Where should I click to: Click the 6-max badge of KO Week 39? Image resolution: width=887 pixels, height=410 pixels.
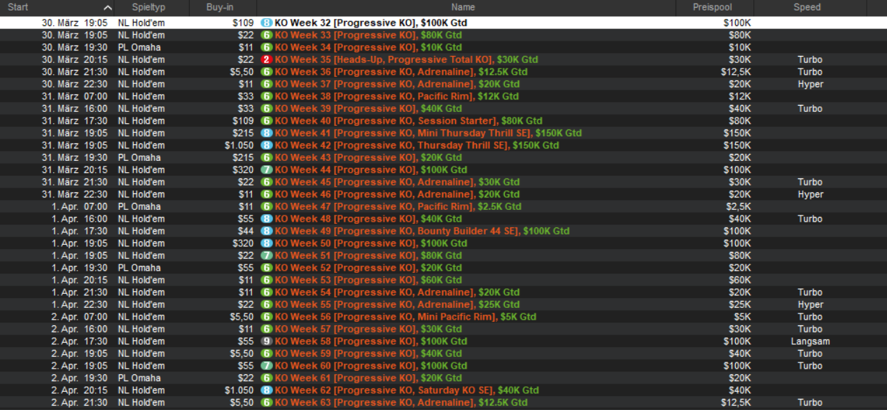[x=266, y=108]
